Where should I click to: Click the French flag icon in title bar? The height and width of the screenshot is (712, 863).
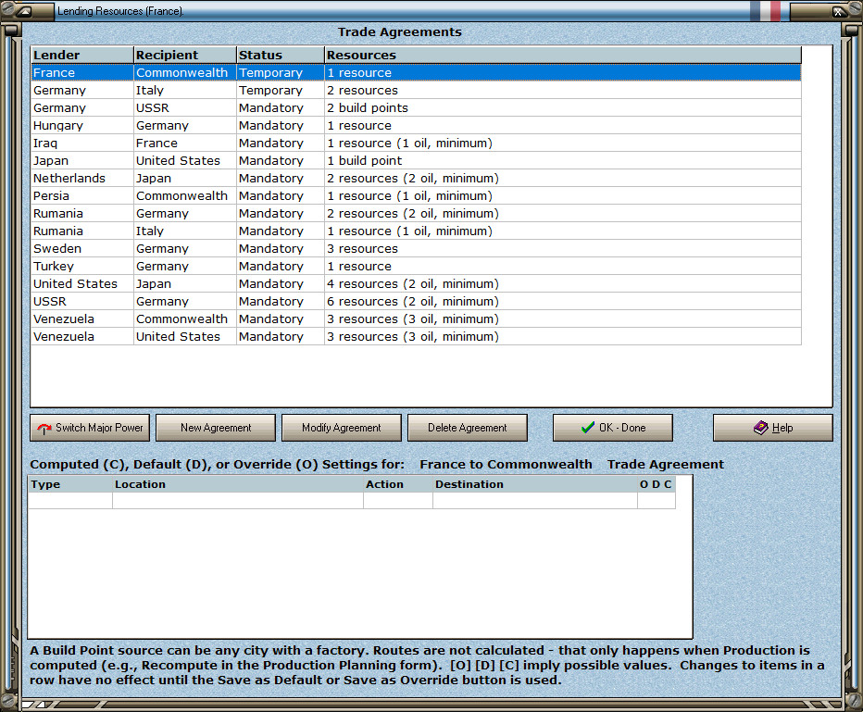tap(766, 11)
